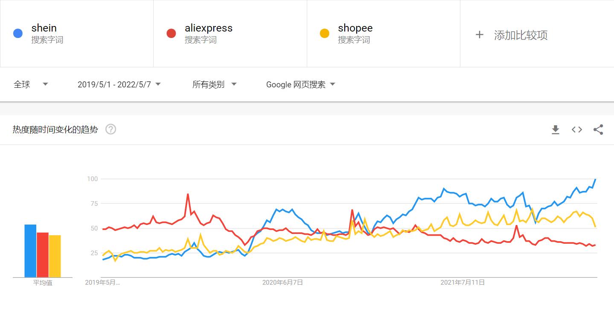Click the red aliexpress color dot

pos(171,33)
